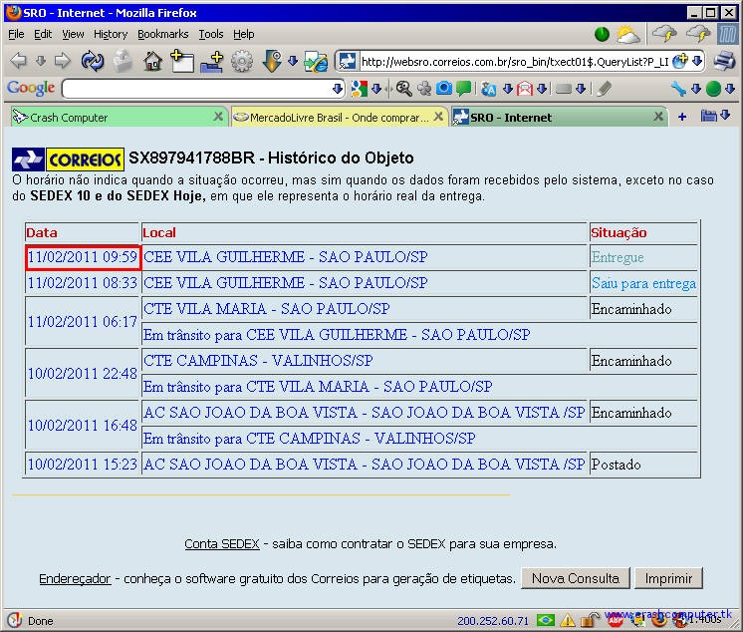Click the gear icon in navigation toolbar
This screenshot has height=632, width=743.
242,61
